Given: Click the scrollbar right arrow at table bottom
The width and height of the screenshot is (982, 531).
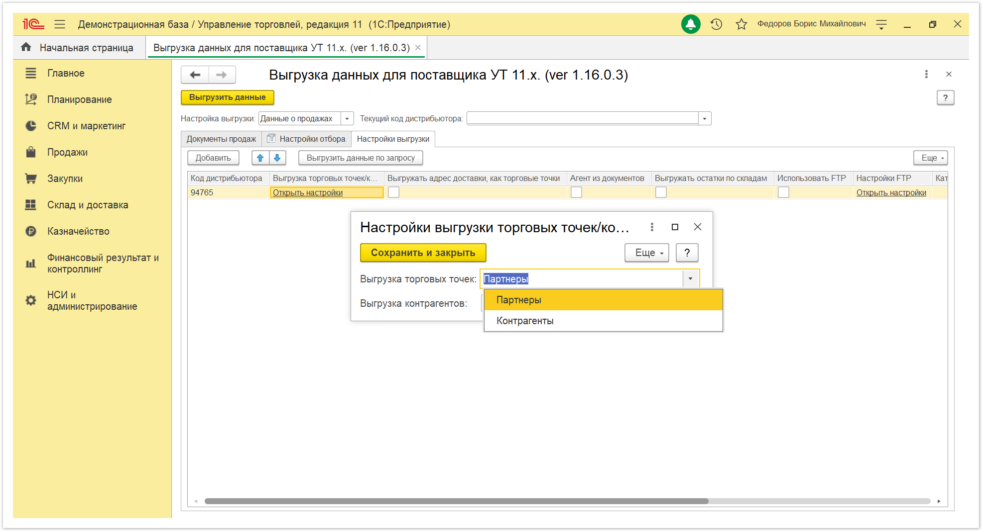Looking at the screenshot, I should coord(939,501).
